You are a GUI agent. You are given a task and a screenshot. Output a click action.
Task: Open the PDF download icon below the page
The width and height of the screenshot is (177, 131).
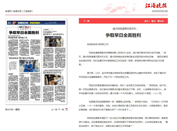pyautogui.click(x=67, y=110)
